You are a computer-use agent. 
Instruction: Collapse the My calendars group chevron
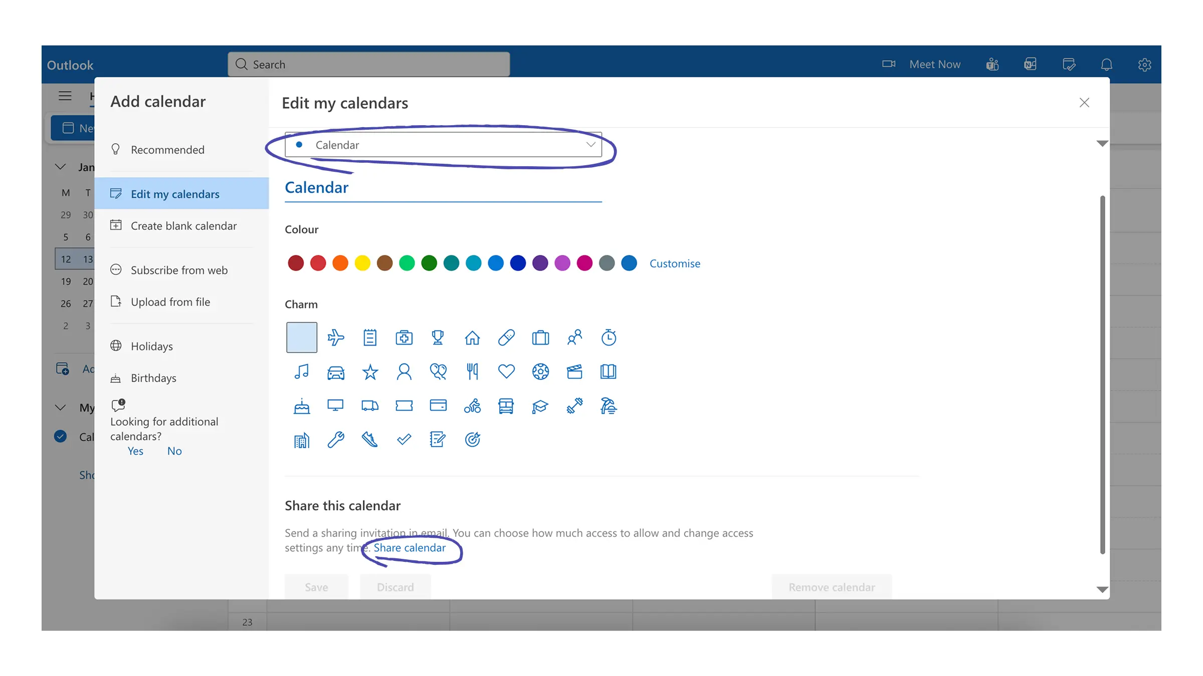point(61,408)
